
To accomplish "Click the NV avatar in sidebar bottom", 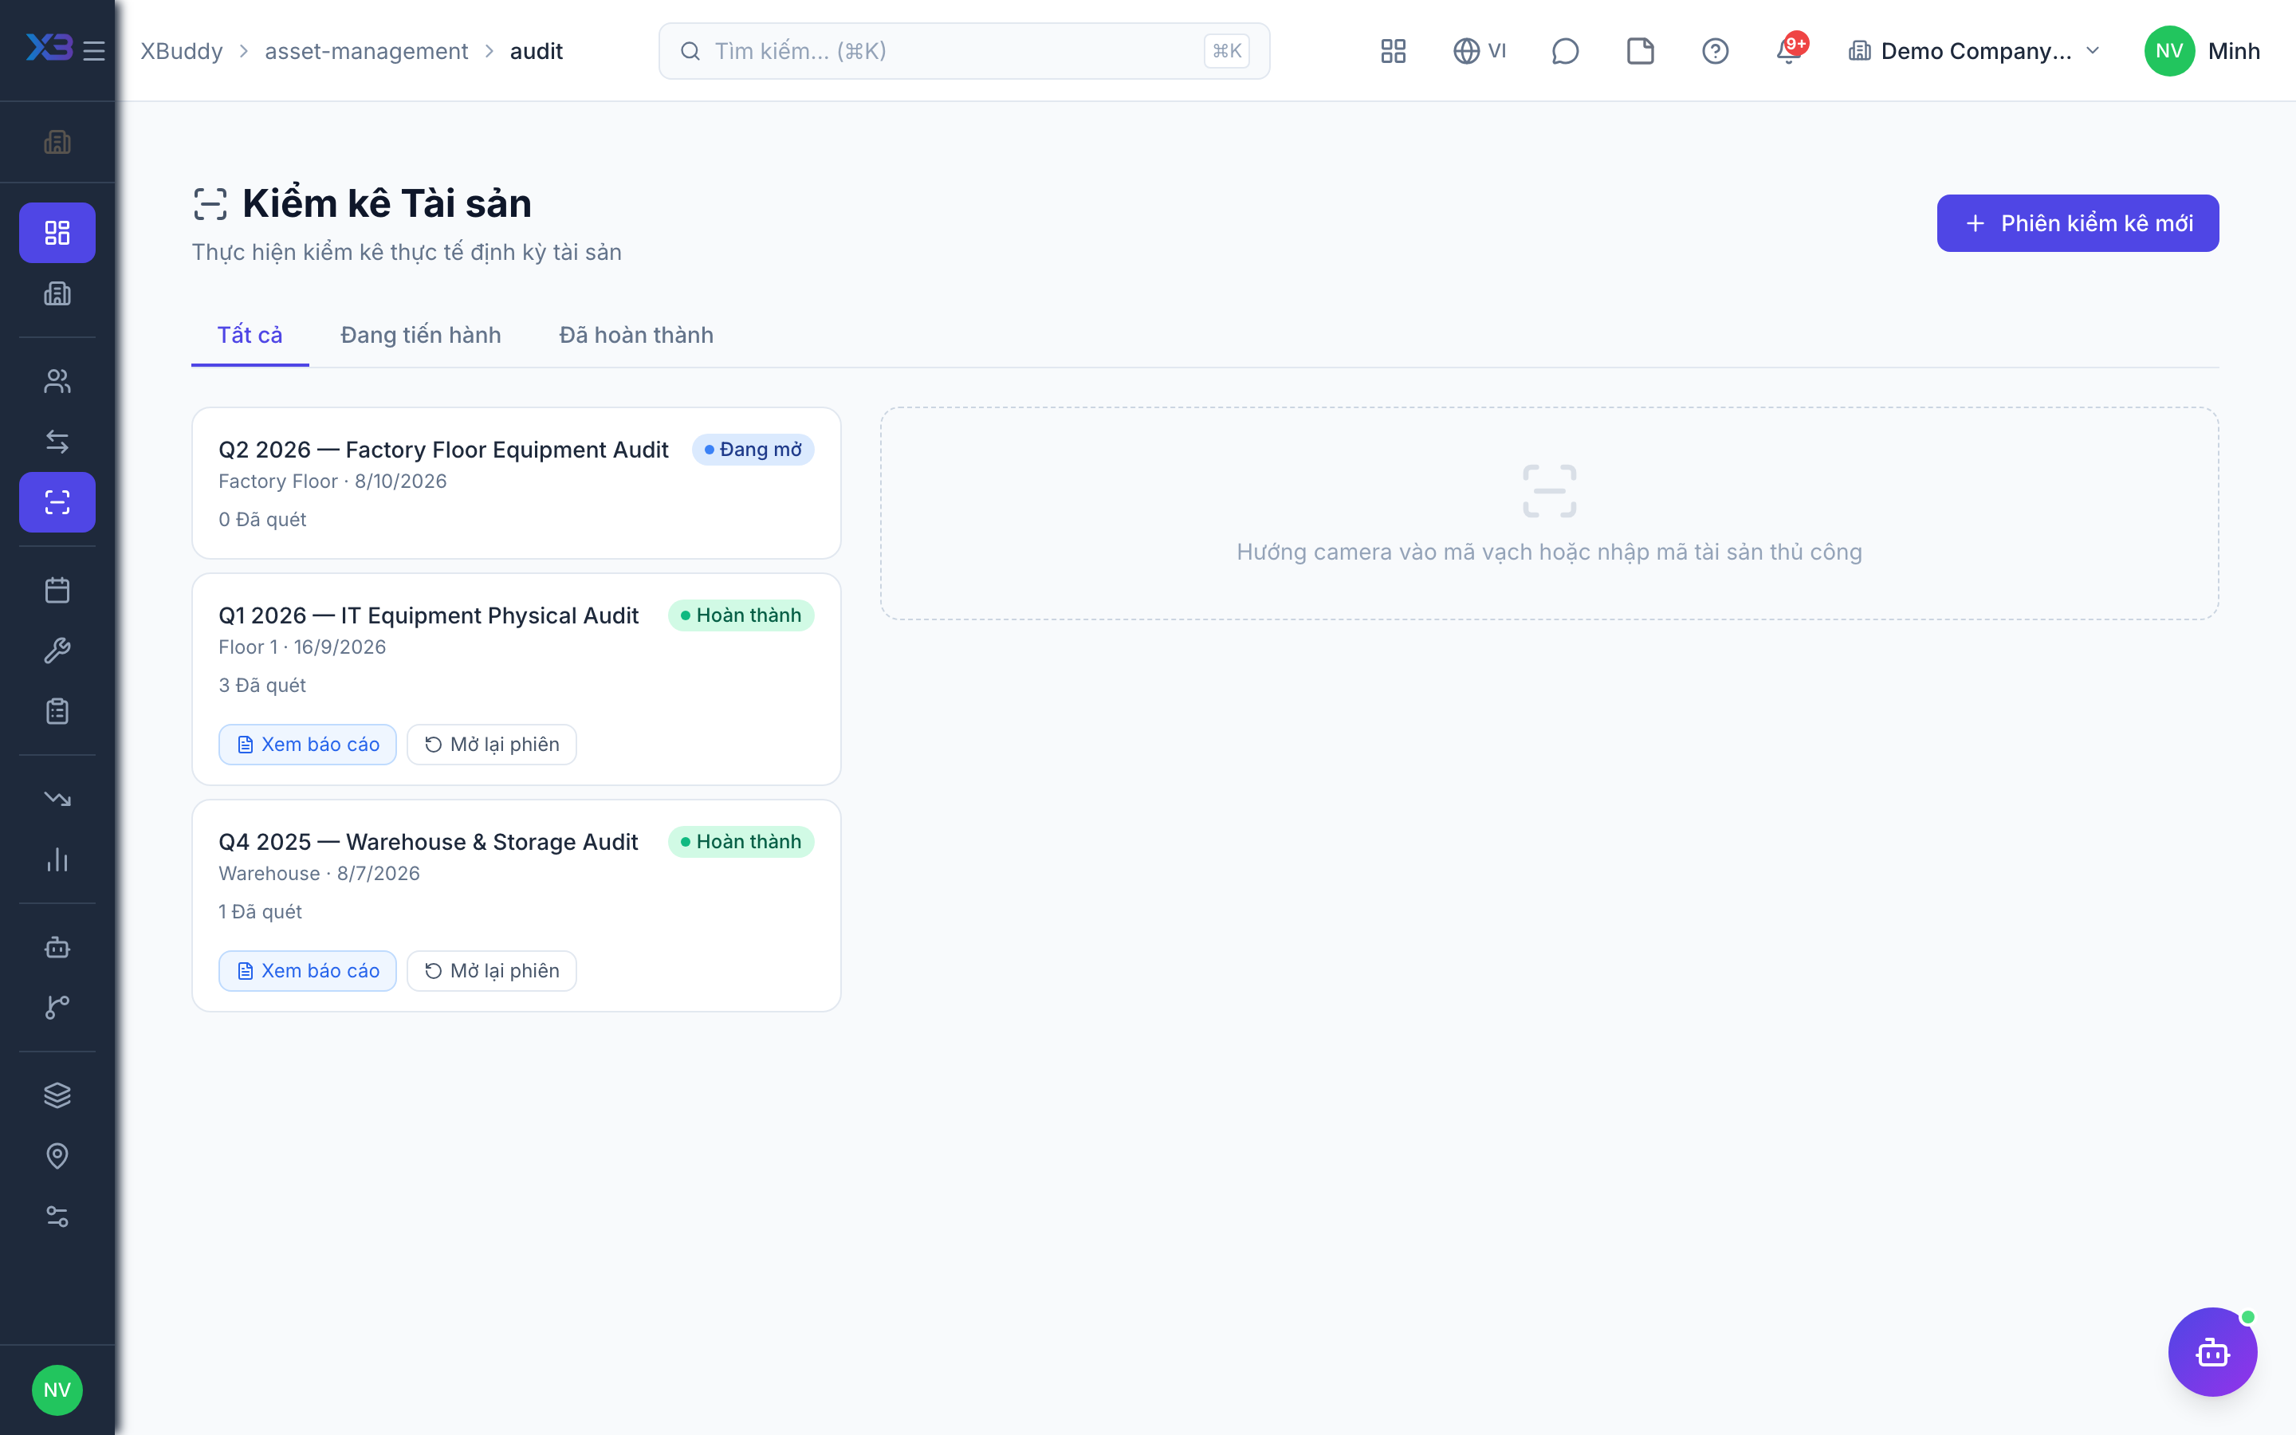I will coord(57,1390).
